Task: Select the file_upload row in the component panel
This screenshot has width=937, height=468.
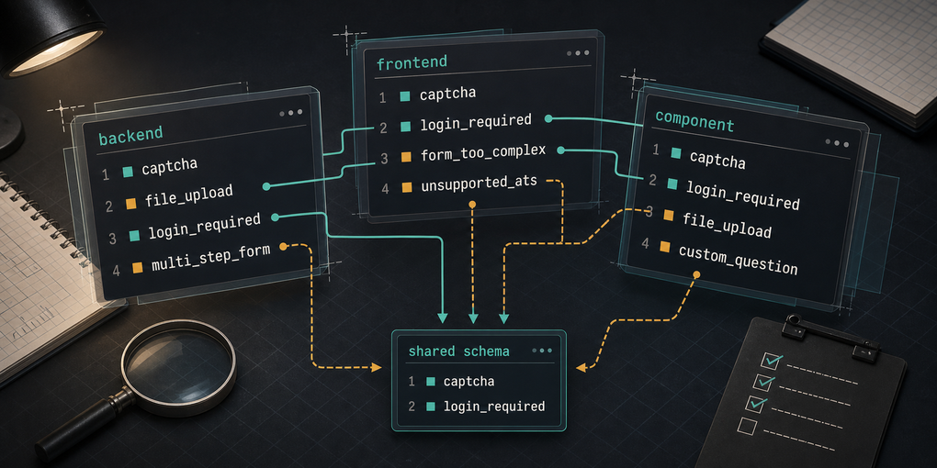Action: [708, 223]
